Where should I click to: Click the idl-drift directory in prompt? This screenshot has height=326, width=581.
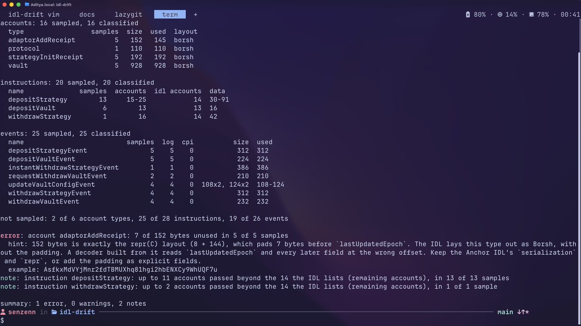coord(77,312)
